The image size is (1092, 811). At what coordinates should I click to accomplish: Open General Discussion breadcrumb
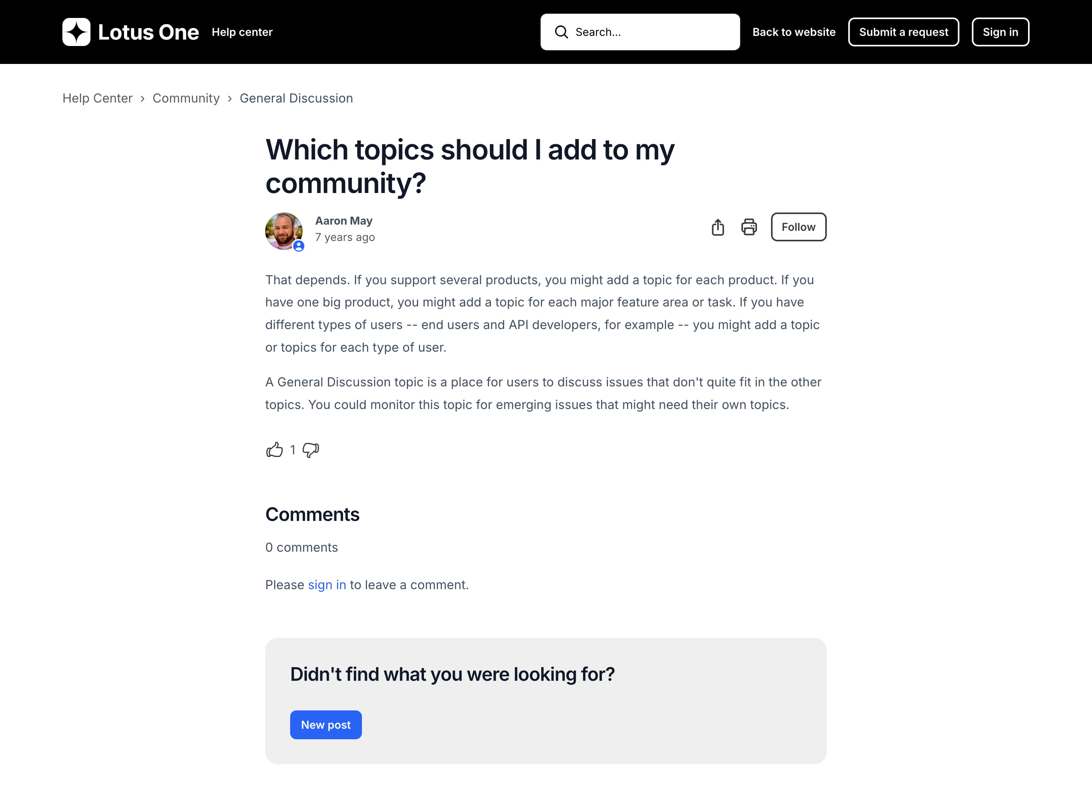tap(296, 98)
